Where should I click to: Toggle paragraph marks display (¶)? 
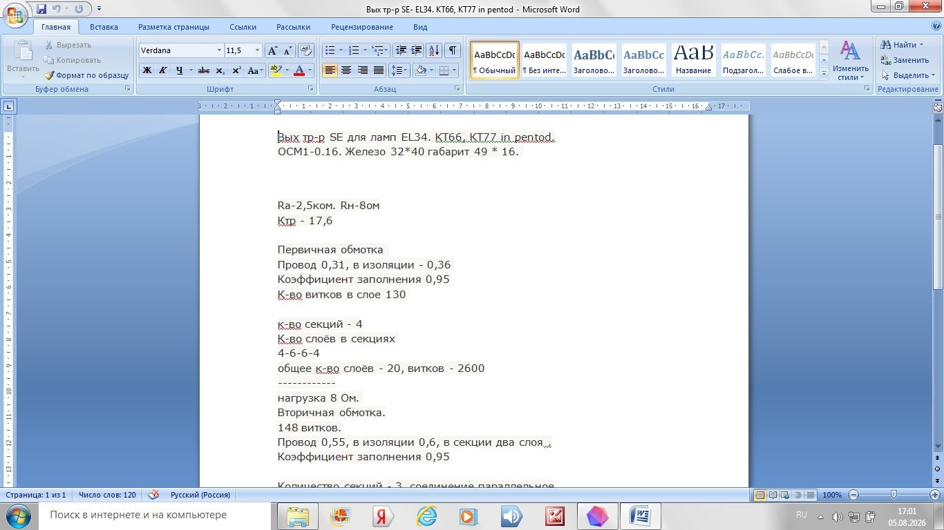pyautogui.click(x=453, y=50)
